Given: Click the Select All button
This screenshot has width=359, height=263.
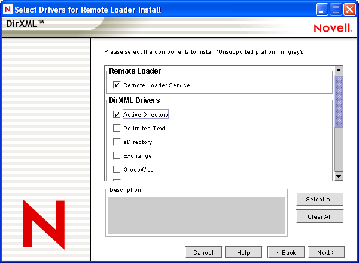Looking at the screenshot, I should pos(320,199).
